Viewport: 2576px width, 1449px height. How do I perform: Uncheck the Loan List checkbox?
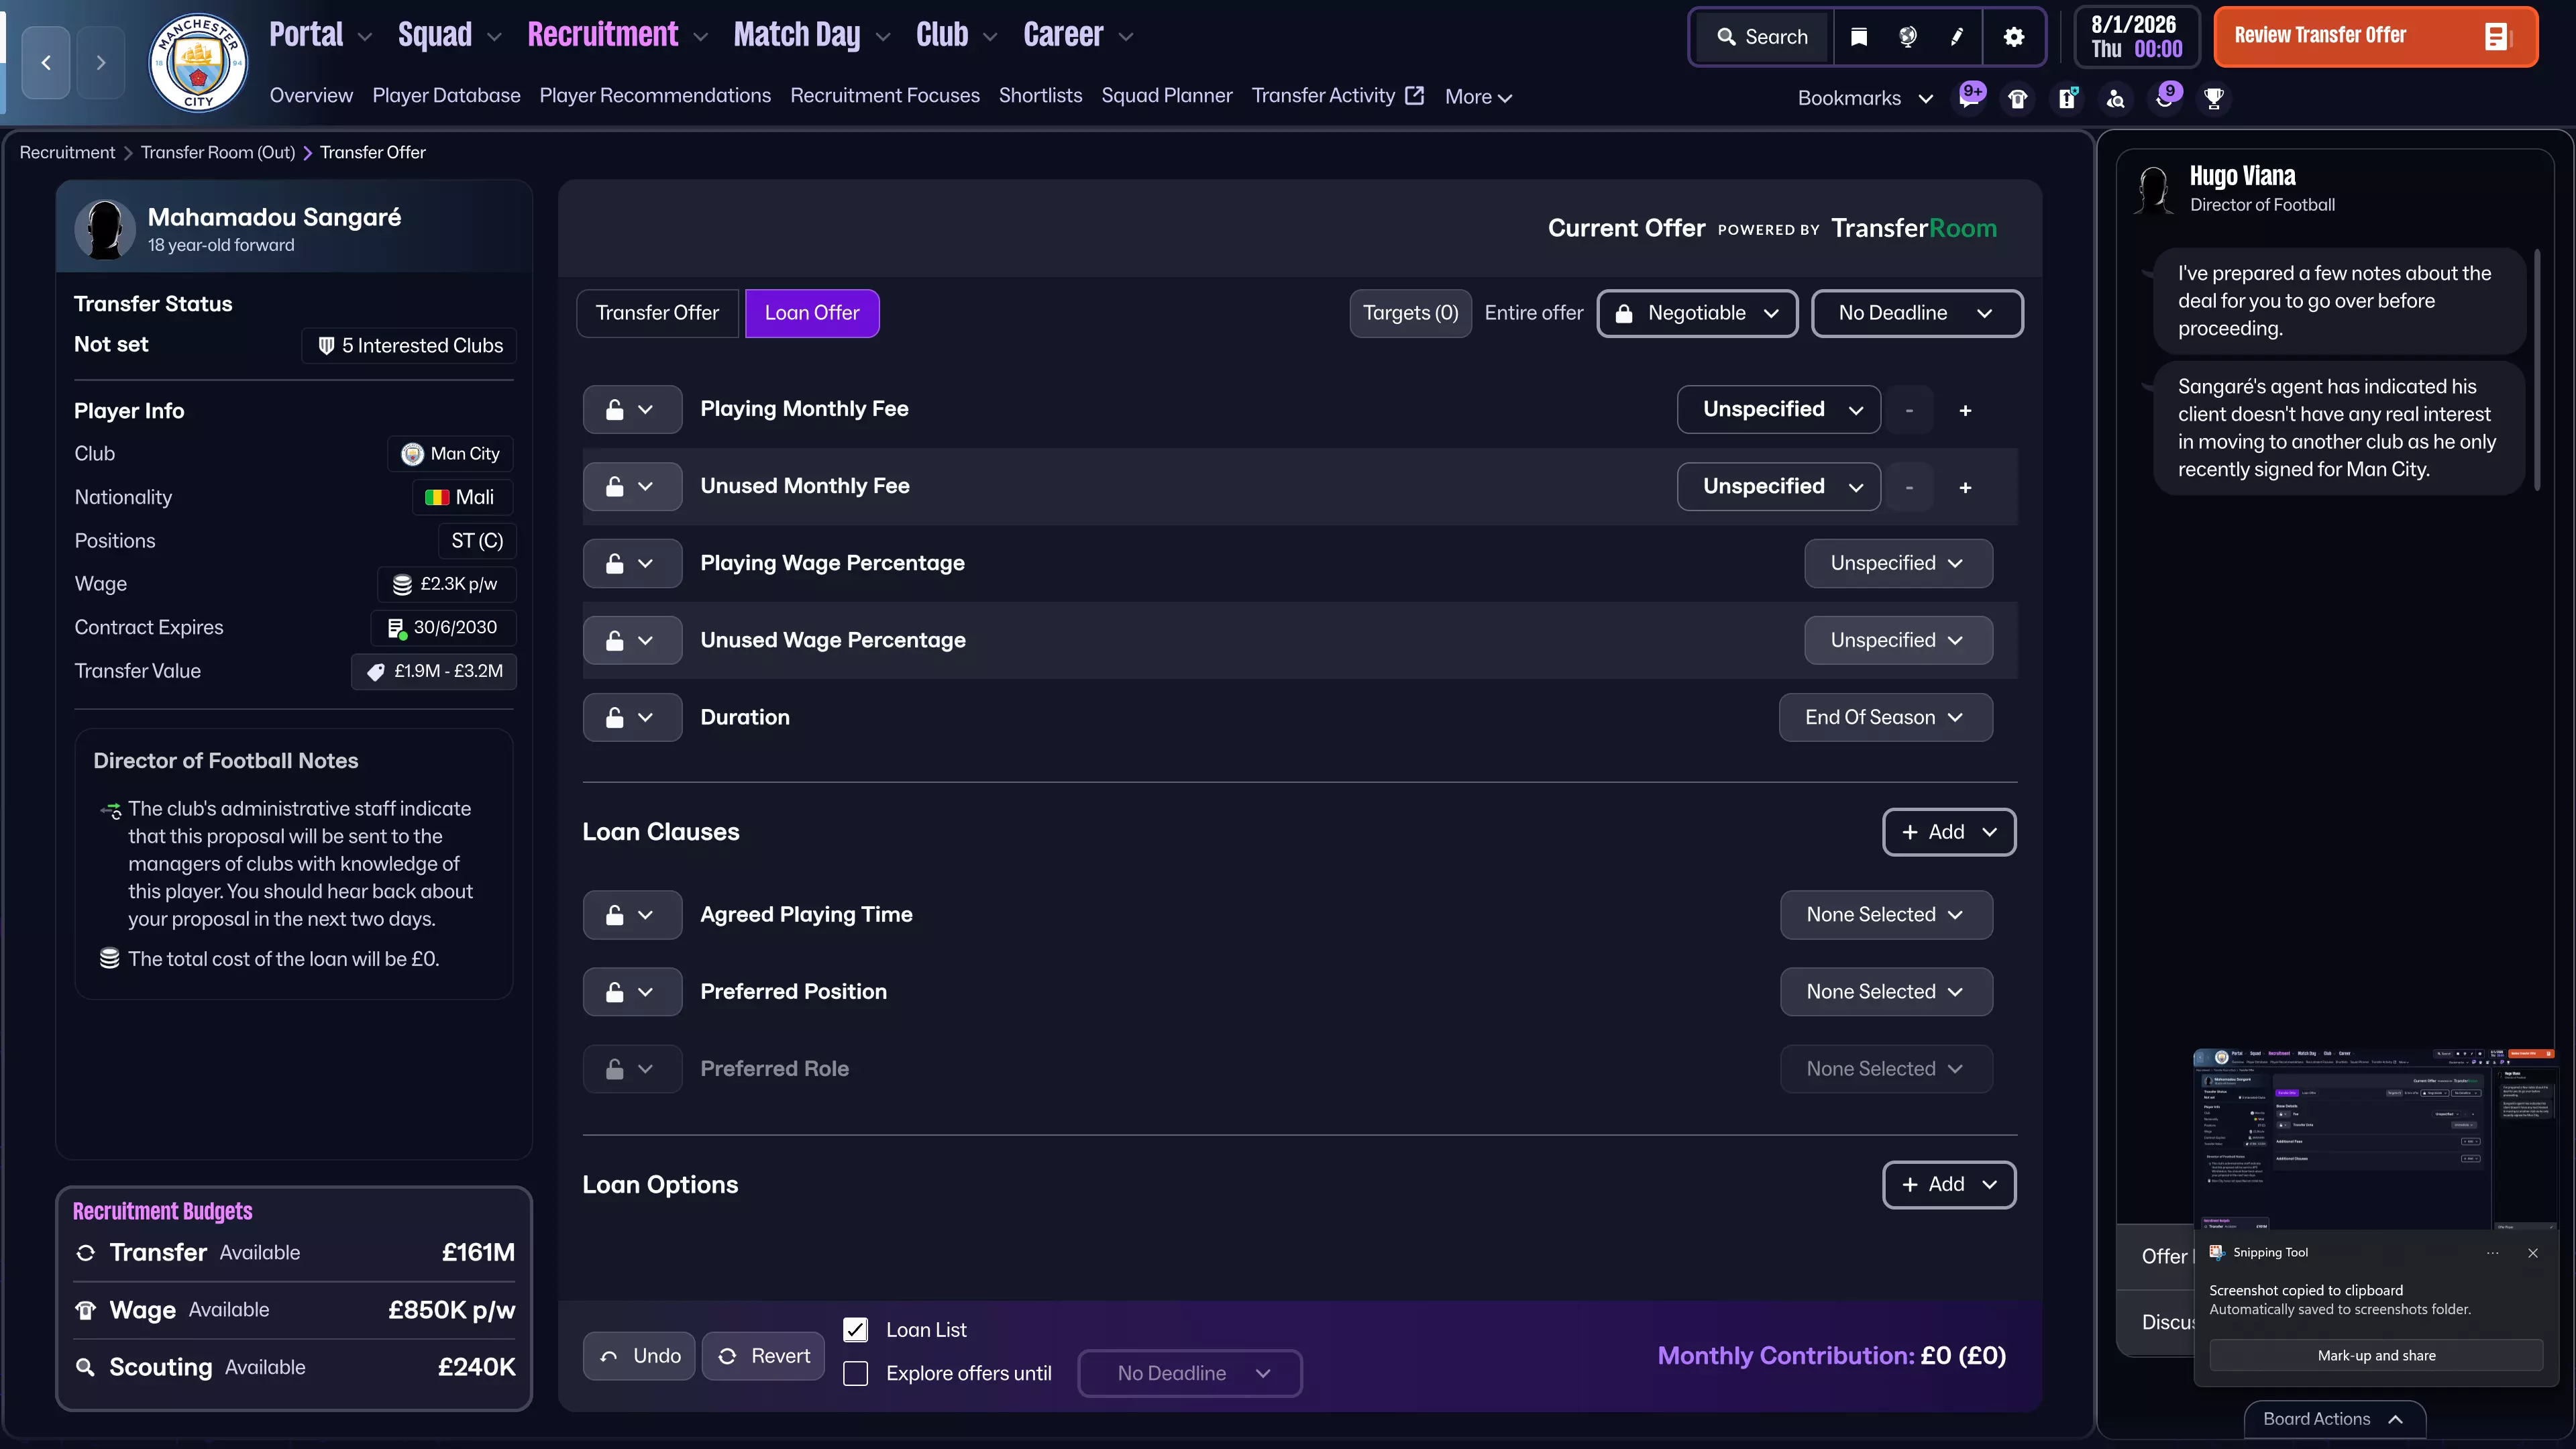tap(855, 1329)
